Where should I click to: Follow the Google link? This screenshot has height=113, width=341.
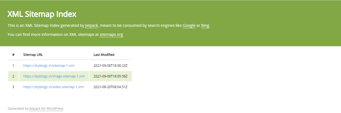[x=189, y=26]
